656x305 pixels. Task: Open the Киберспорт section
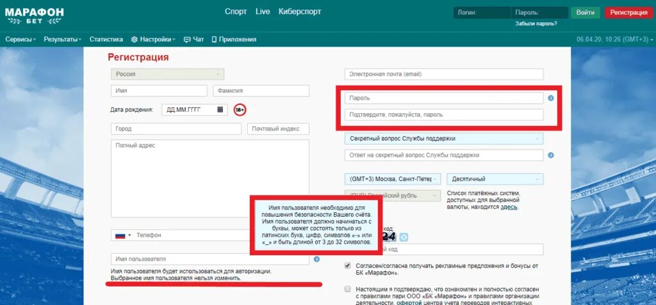pos(300,12)
